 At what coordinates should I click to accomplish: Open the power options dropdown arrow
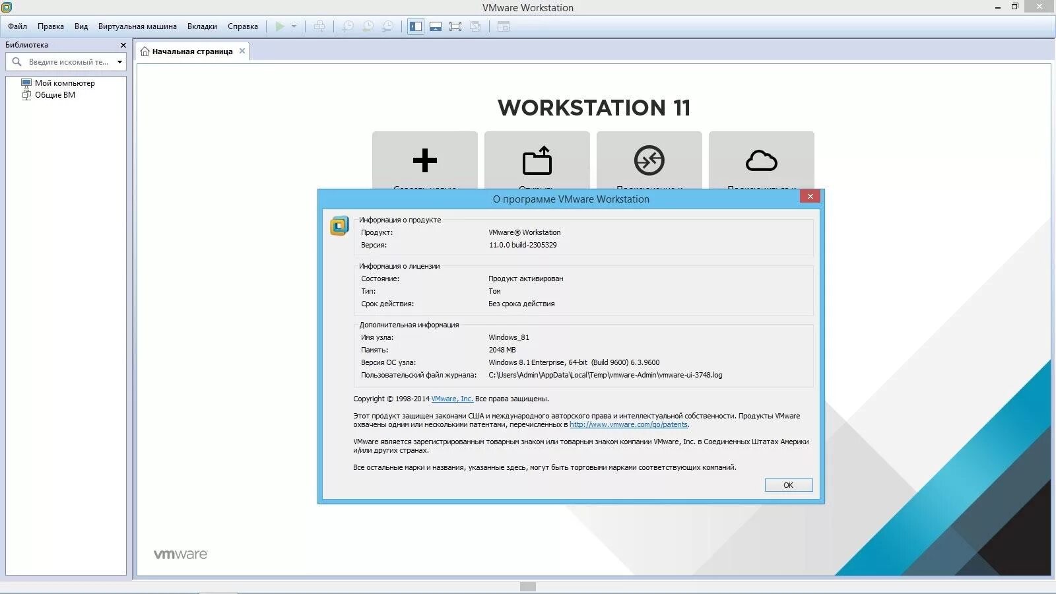tap(294, 26)
